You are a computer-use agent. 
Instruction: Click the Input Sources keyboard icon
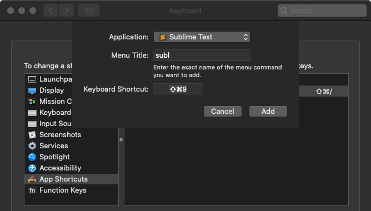tap(32, 124)
